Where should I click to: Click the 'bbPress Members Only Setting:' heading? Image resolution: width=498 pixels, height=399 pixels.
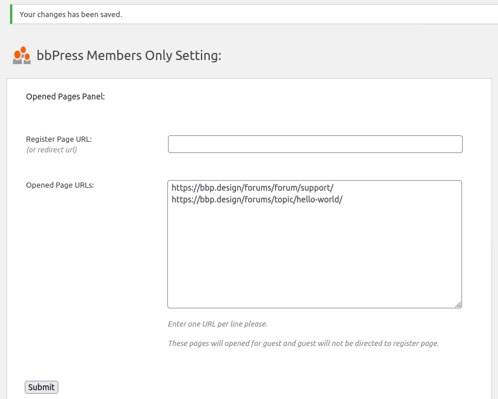(129, 56)
